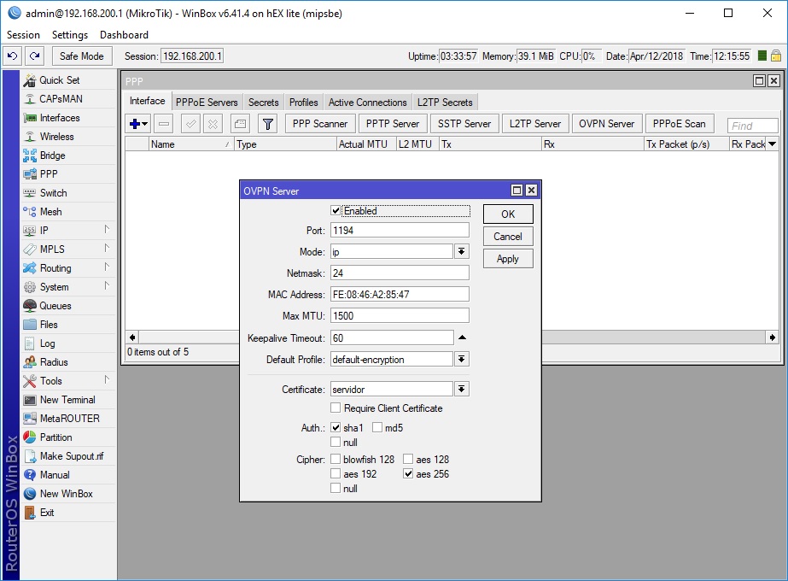Expand the Certificate dropdown list
The image size is (788, 581).
point(462,390)
